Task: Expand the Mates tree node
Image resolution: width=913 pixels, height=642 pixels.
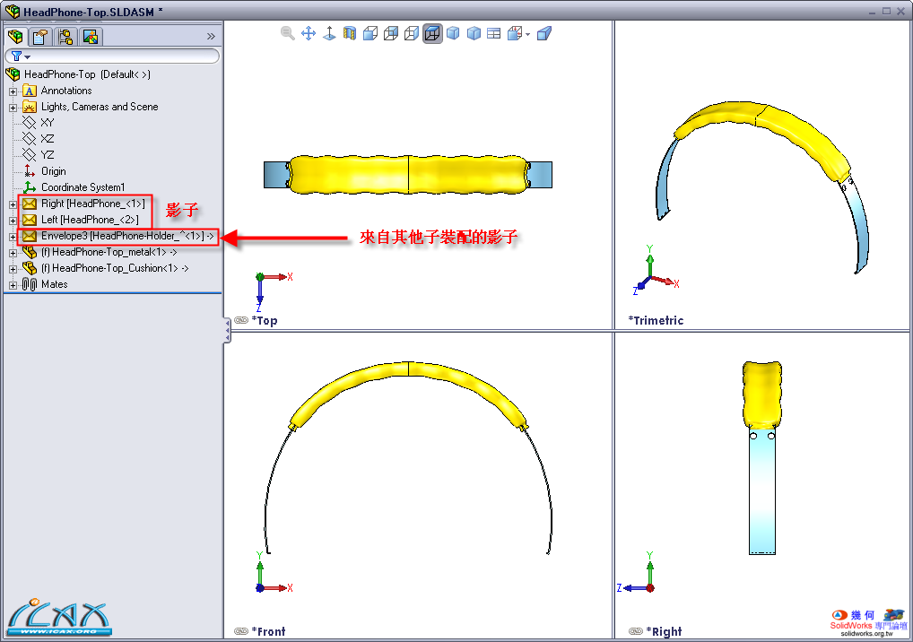Action: tap(13, 284)
